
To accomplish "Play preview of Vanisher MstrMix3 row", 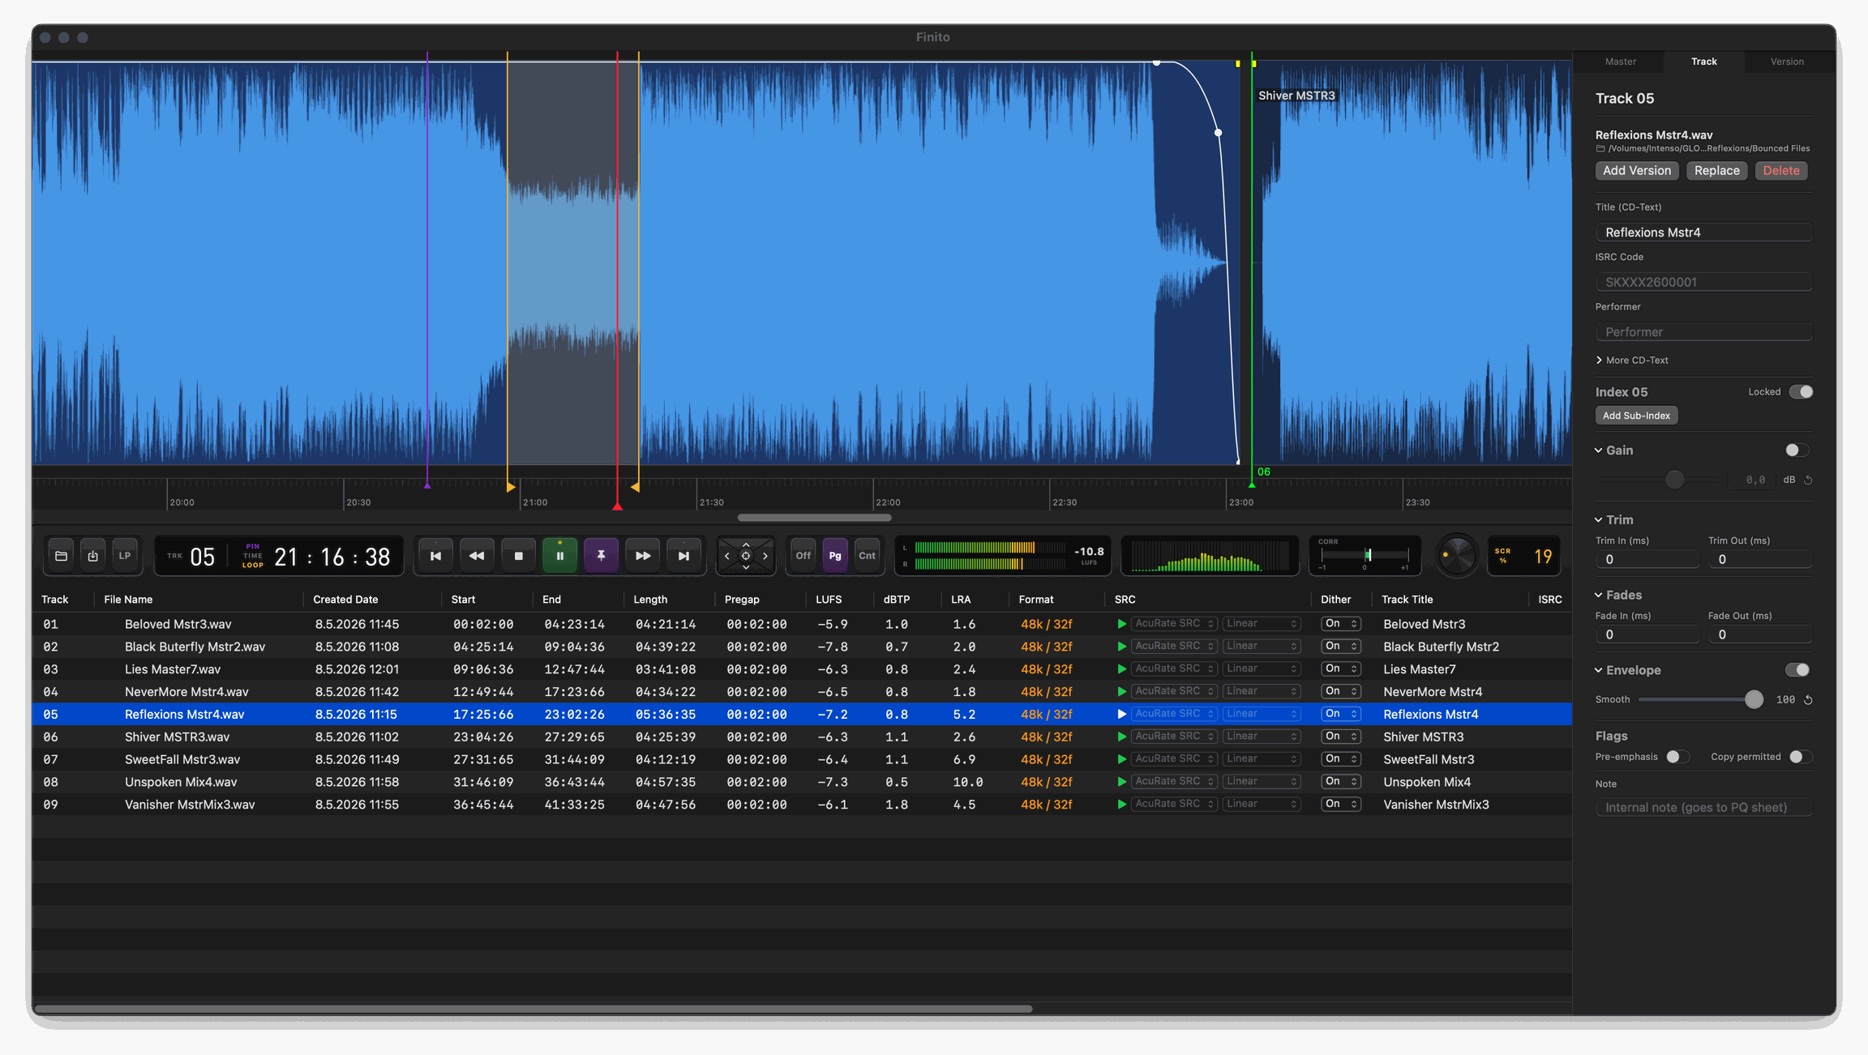I will (x=1122, y=805).
